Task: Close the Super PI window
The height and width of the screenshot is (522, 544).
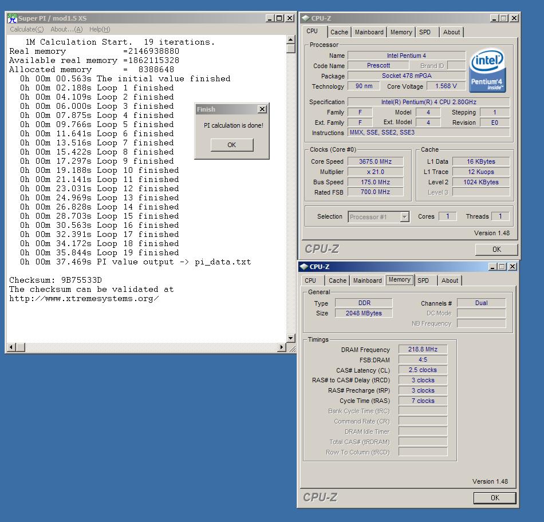Action: pyautogui.click(x=289, y=18)
